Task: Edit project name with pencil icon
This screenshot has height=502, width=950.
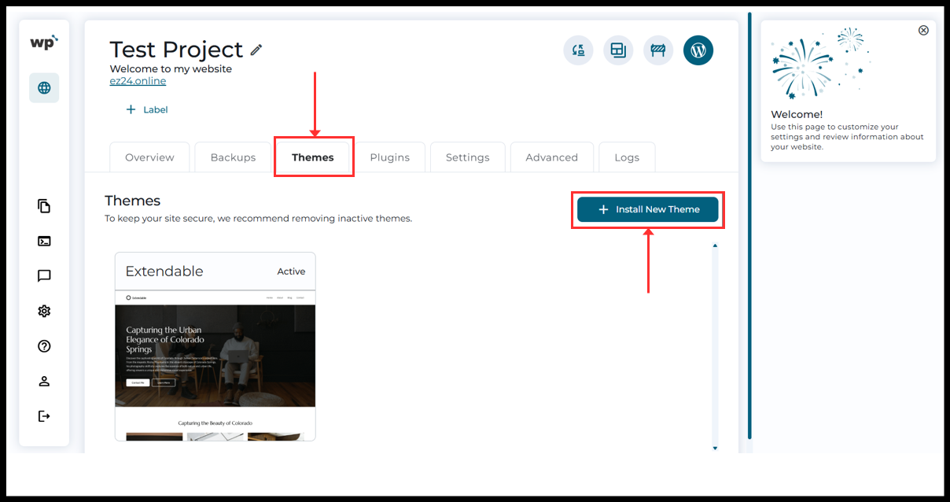Action: [256, 50]
